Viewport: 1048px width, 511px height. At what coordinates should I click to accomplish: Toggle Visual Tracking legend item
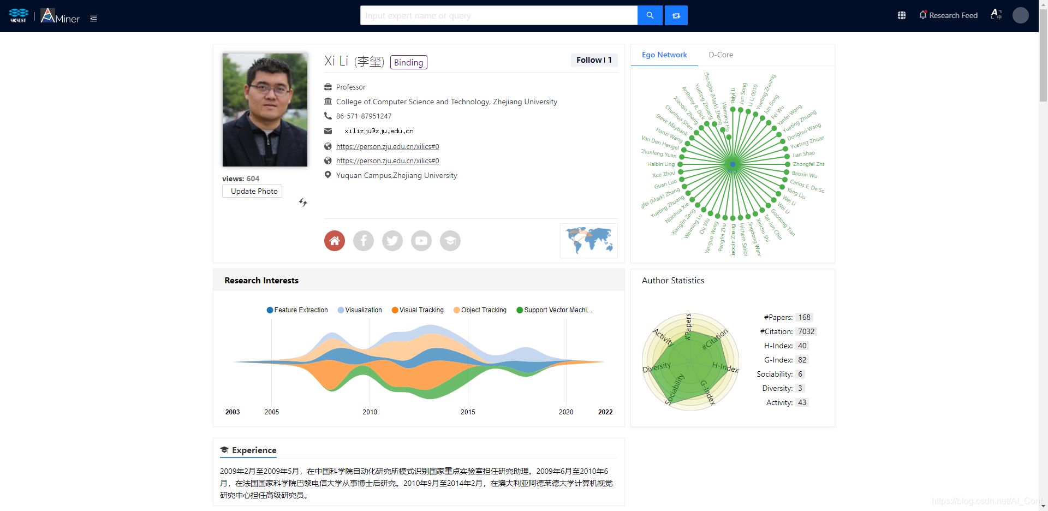[x=418, y=310]
